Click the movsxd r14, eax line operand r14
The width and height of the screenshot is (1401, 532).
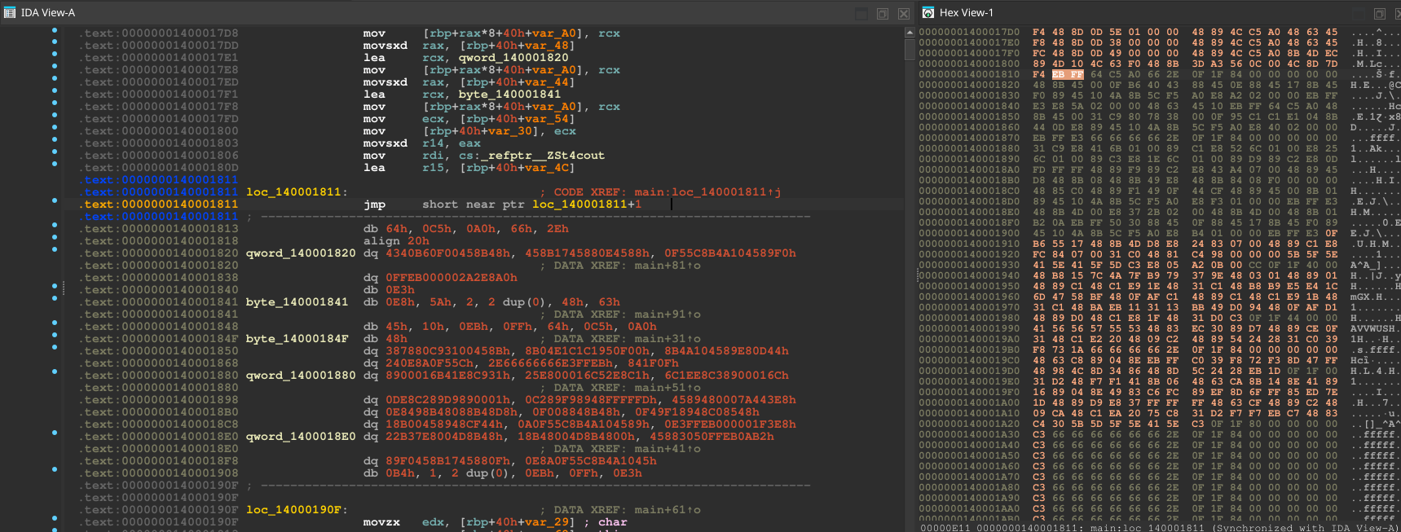(x=433, y=143)
